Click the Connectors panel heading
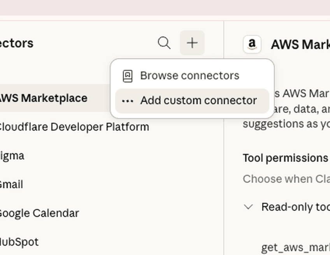The width and height of the screenshot is (330, 255). click(16, 43)
